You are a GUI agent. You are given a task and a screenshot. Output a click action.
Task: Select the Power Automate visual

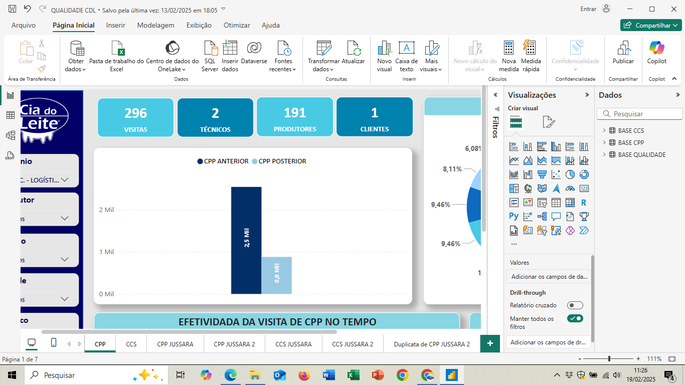[x=584, y=231]
